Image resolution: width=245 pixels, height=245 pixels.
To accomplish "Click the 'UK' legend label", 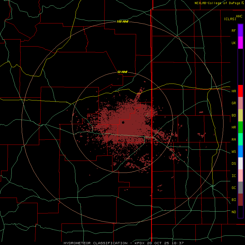I will click(x=234, y=43).
